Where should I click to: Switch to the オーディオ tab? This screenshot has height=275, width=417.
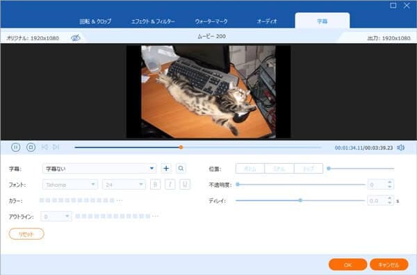coord(267,22)
